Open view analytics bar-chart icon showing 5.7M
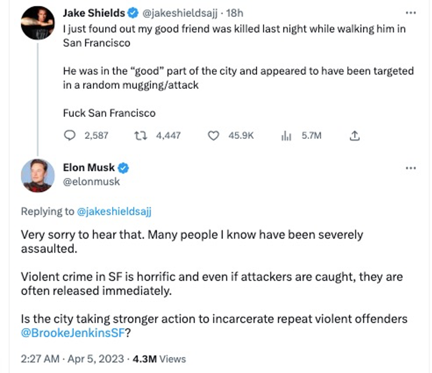This screenshot has width=432, height=373. 286,135
